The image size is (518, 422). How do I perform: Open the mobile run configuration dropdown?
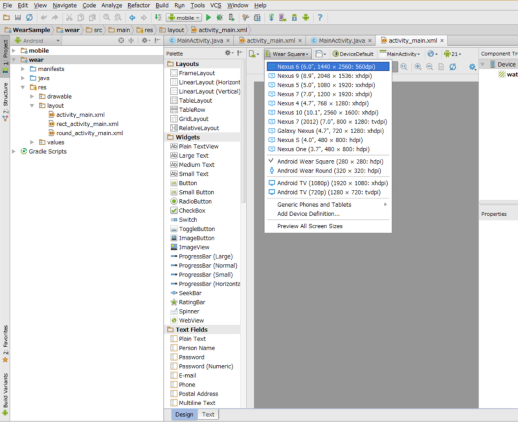click(x=184, y=18)
